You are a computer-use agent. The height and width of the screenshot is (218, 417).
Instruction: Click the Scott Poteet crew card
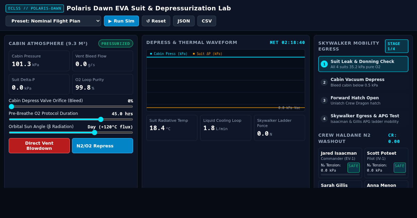coord(386,163)
